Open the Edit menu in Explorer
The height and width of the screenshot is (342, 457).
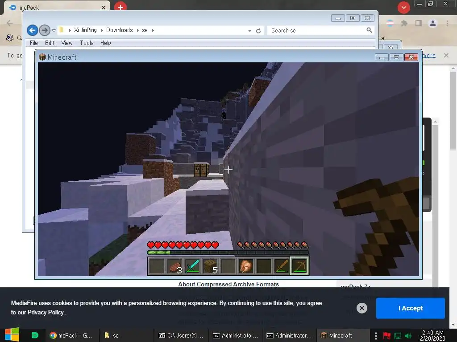coord(50,43)
